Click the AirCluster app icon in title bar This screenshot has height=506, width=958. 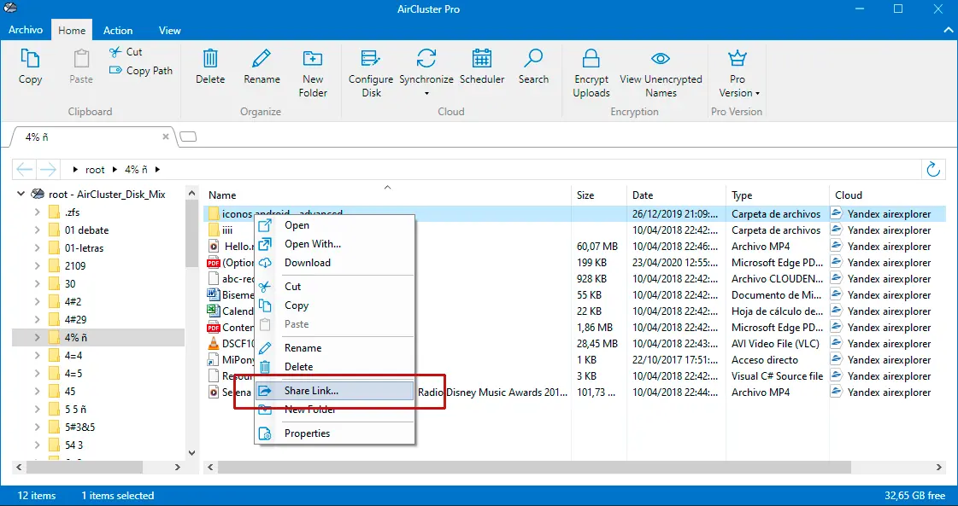tap(9, 9)
